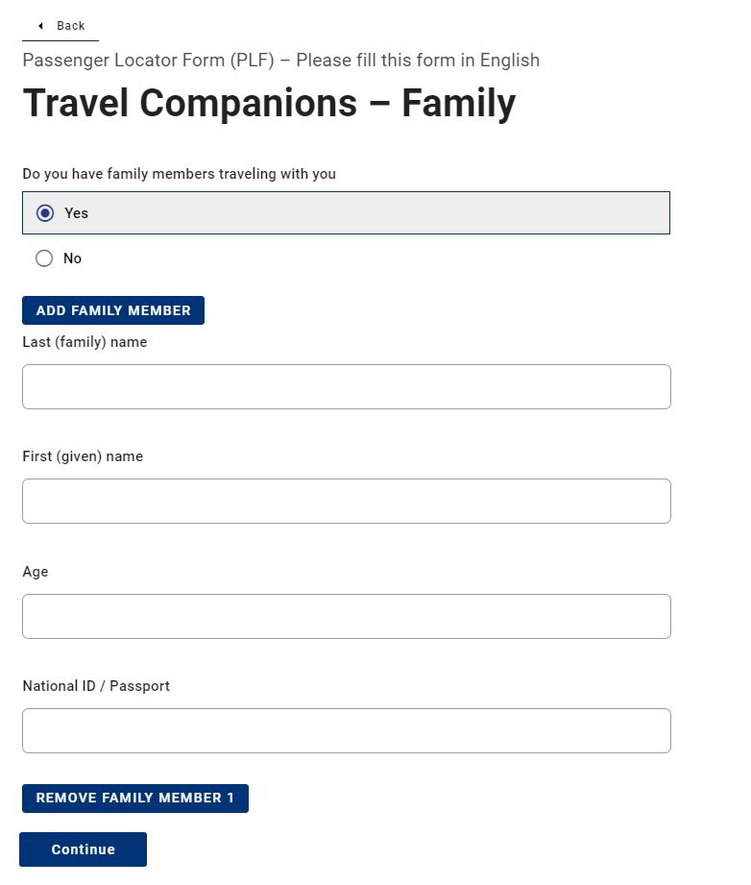Click the 'No' option label text
Viewport: 751px width, 885px height.
coord(73,258)
